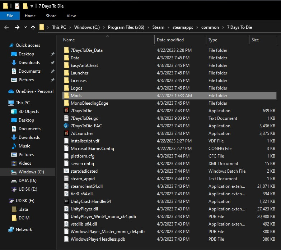Select the steam_appid file name
281x250 pixels.
tap(83, 179)
